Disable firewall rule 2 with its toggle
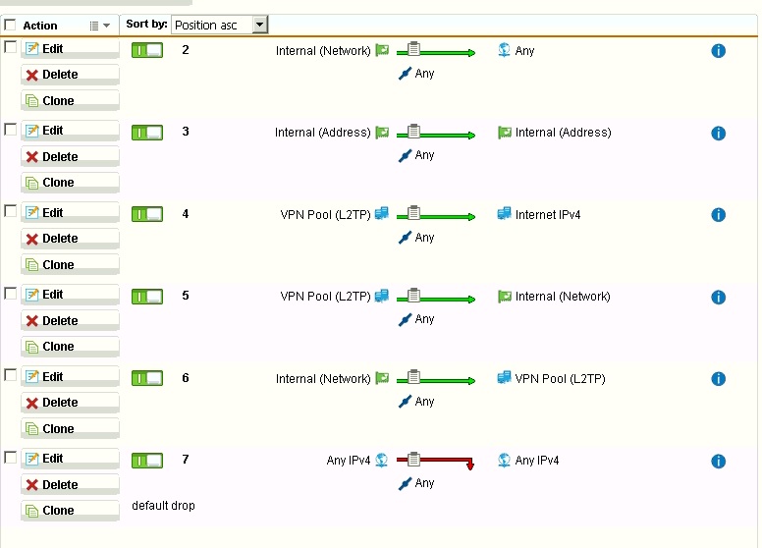762x548 pixels. (147, 50)
